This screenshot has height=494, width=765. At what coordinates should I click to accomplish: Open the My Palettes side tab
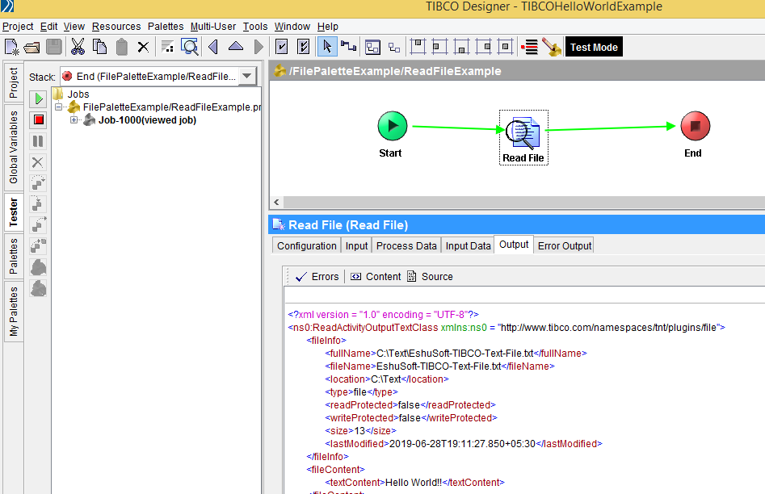[x=13, y=311]
